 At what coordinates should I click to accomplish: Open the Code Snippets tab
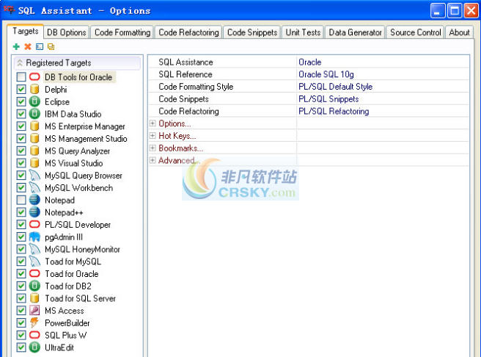click(x=252, y=32)
